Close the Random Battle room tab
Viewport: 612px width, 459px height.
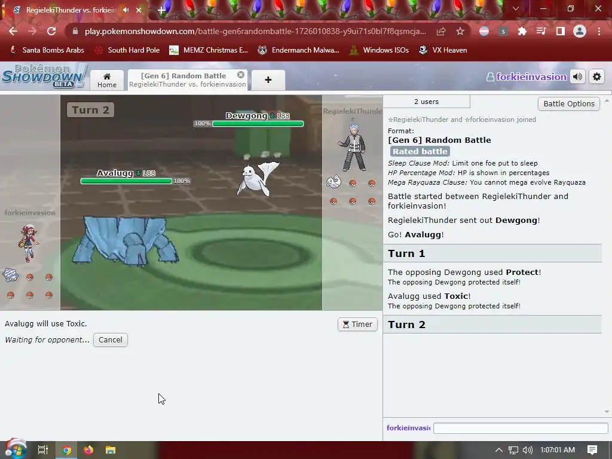click(241, 75)
